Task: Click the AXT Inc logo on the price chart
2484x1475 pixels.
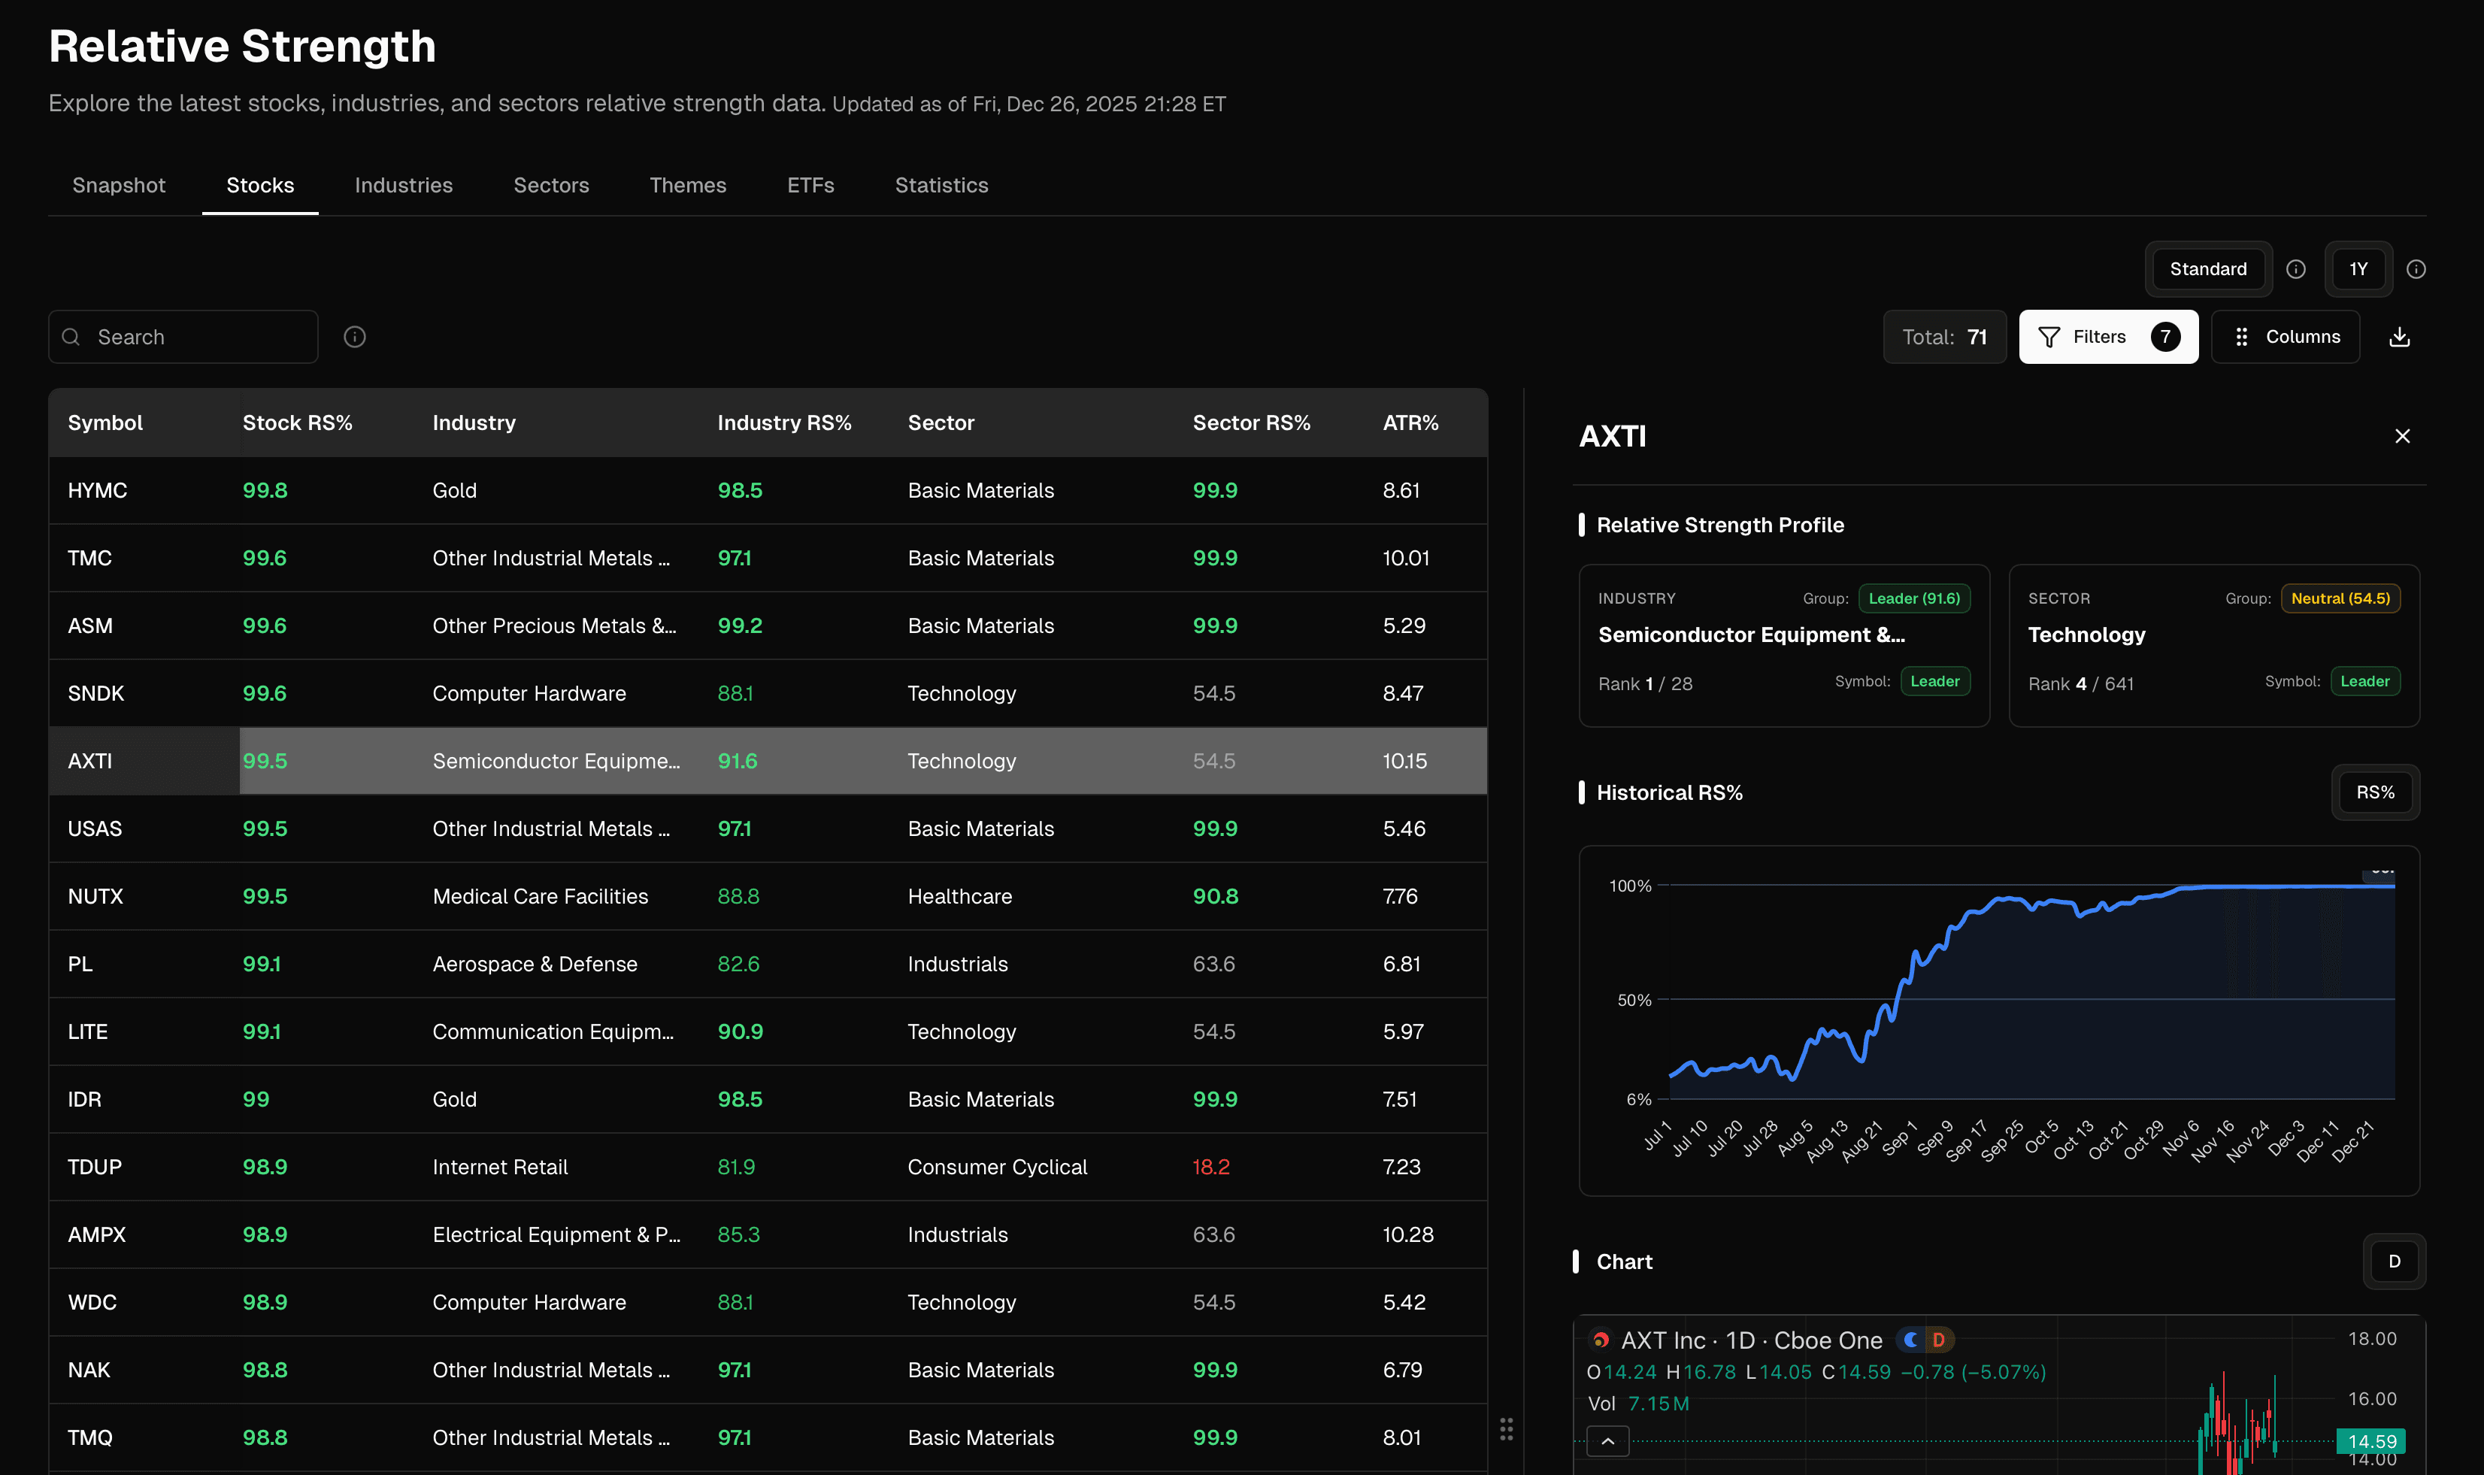Action: coord(1601,1339)
